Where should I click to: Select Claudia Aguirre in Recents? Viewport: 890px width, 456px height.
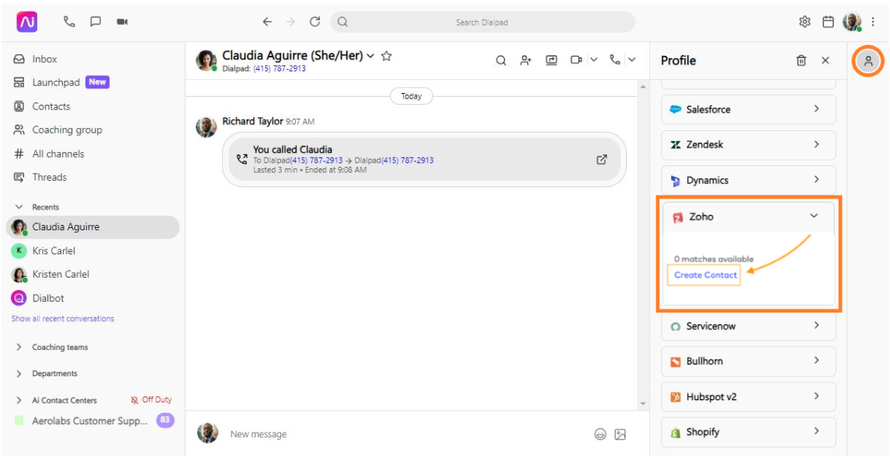92,227
